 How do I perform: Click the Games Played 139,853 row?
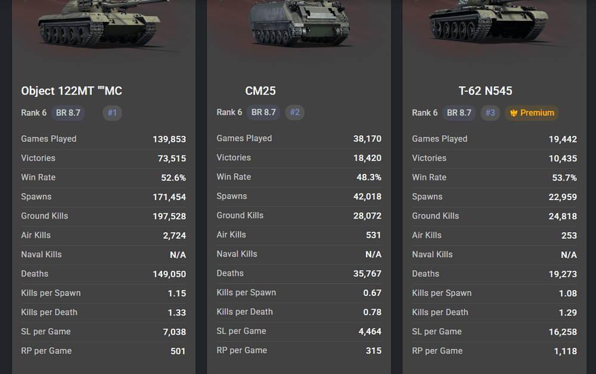click(103, 139)
